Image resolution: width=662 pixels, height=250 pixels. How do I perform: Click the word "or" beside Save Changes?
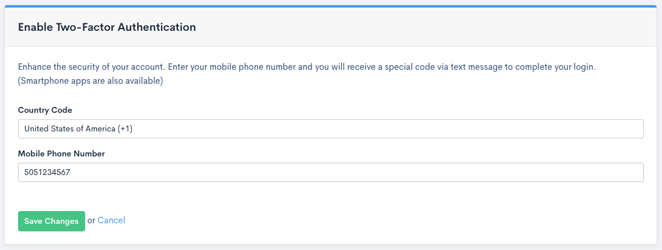(x=91, y=220)
